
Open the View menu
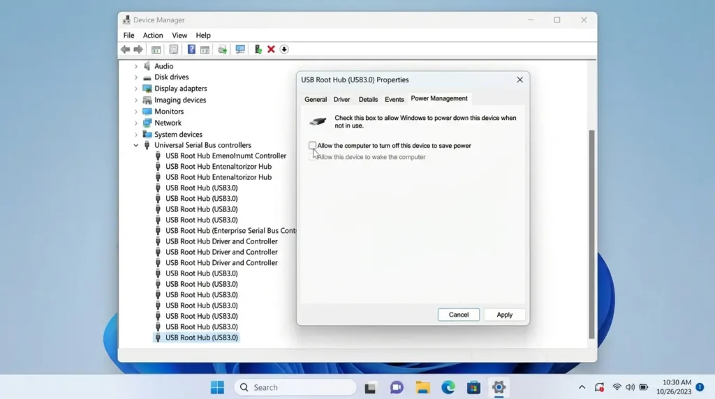[179, 35]
